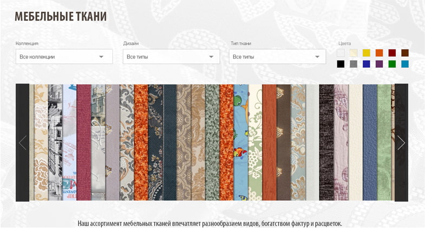425x228 pixels.
Task: Select the gray color swatch
Action: [354, 64]
